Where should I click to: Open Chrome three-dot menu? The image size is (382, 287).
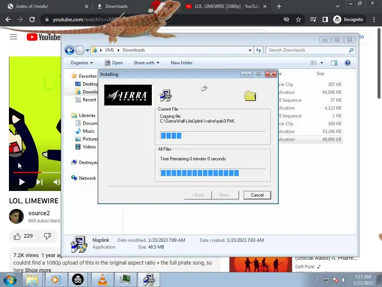click(374, 19)
